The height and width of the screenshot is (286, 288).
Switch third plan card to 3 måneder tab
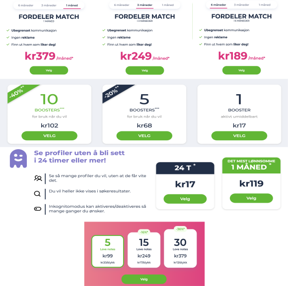pos(241,5)
